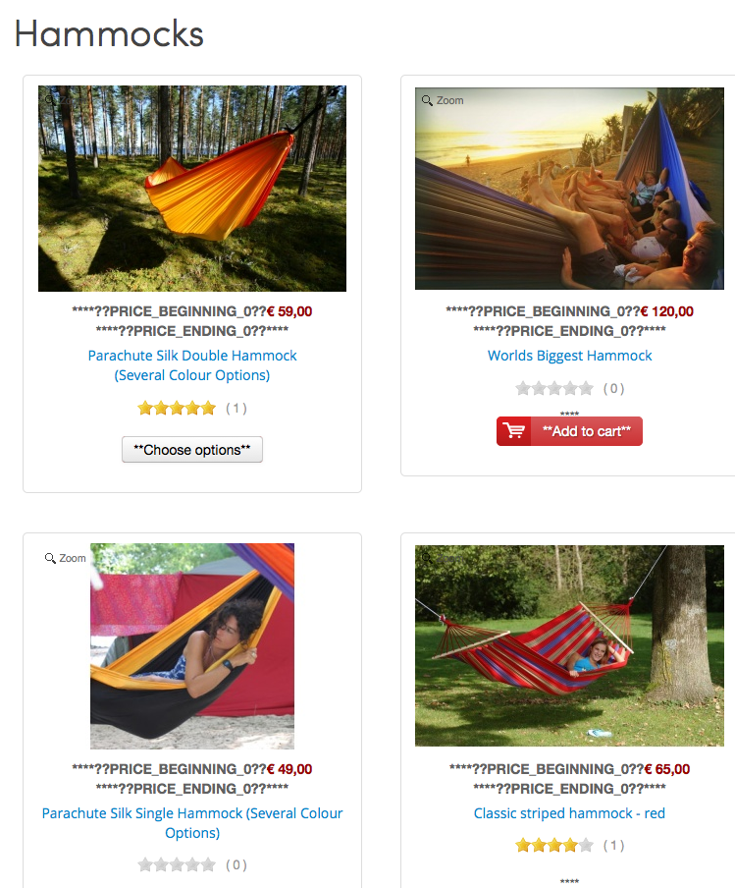
Task: Click review count (1) beside double hammock stars
Action: click(236, 409)
